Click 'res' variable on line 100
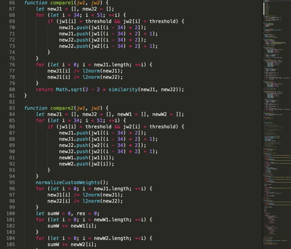The height and width of the screenshot is (249, 291). [x=81, y=213]
